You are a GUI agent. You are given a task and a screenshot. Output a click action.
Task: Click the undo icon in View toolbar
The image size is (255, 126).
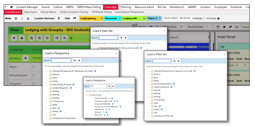[x=47, y=38]
